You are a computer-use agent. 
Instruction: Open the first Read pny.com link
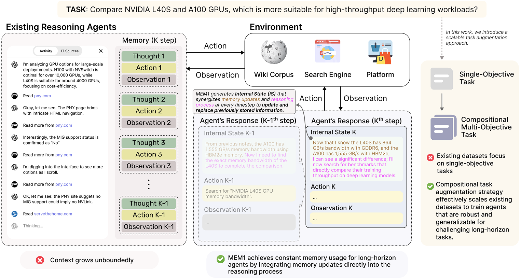pyautogui.click(x=42, y=96)
